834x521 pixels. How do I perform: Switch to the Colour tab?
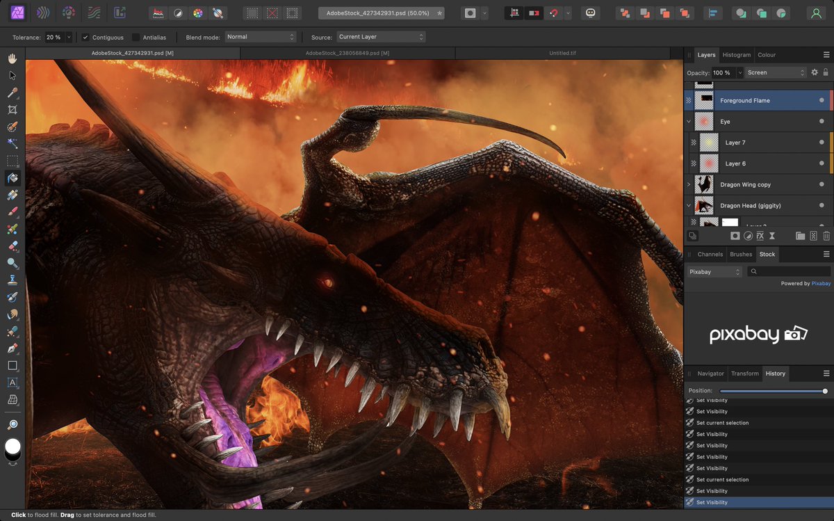(x=767, y=55)
